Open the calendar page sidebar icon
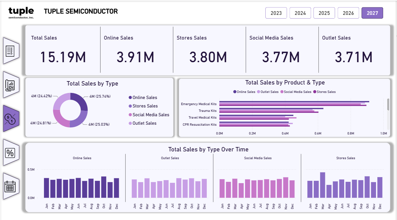The image size is (397, 220). [x=11, y=187]
